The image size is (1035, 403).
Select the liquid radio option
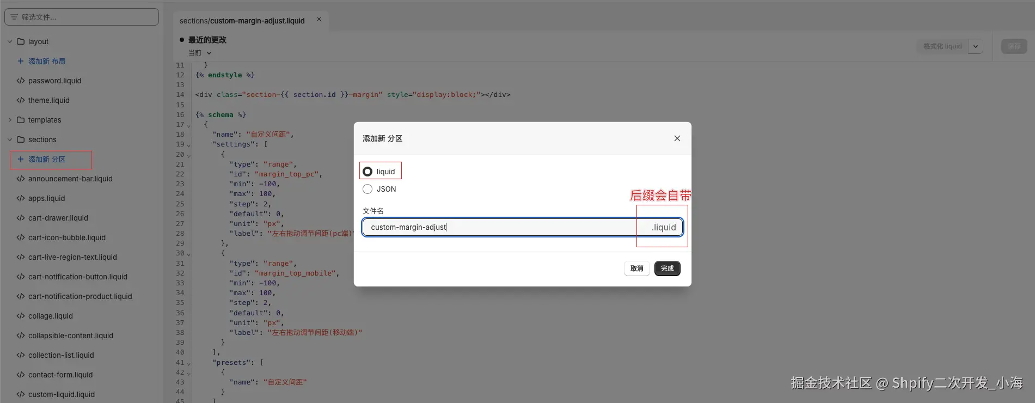coord(368,172)
